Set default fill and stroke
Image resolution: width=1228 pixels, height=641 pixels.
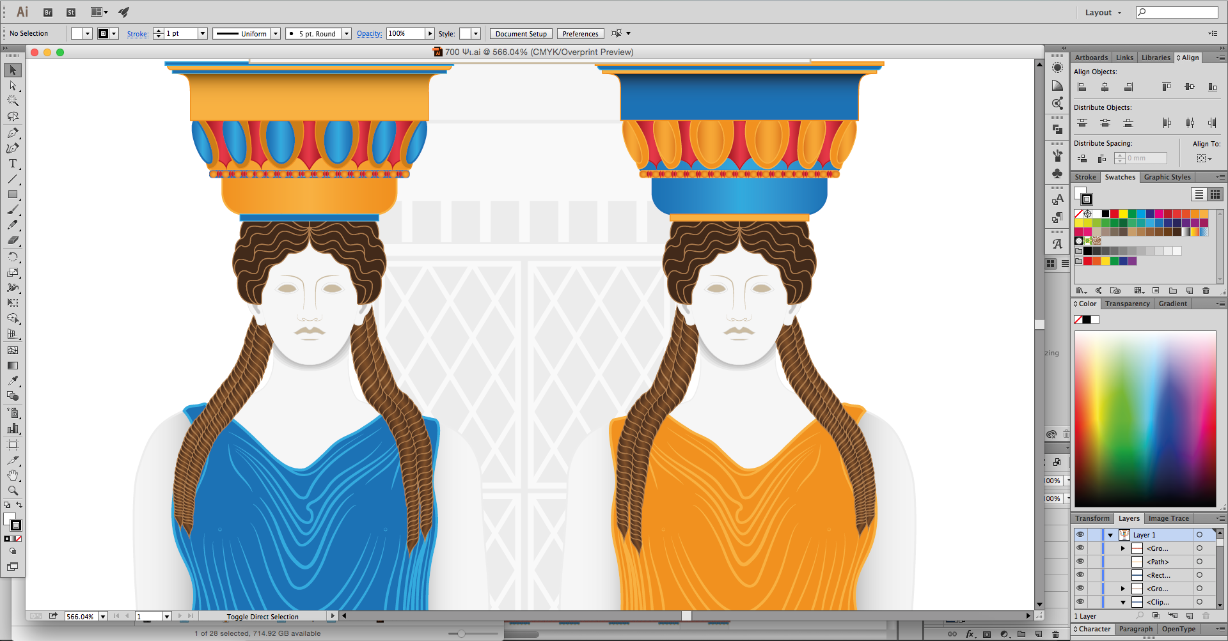click(7, 505)
